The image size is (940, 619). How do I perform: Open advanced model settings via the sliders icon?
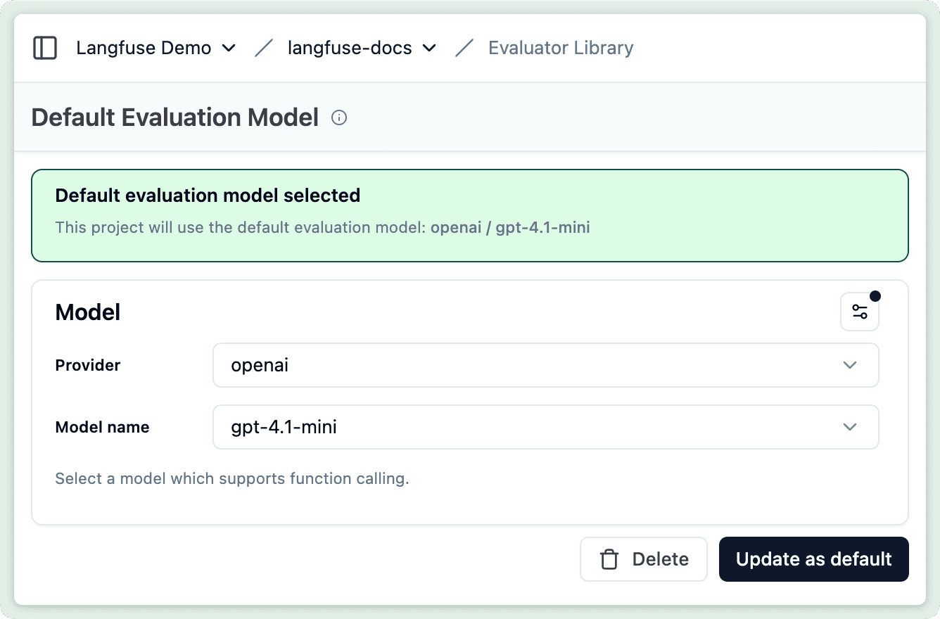(x=859, y=311)
